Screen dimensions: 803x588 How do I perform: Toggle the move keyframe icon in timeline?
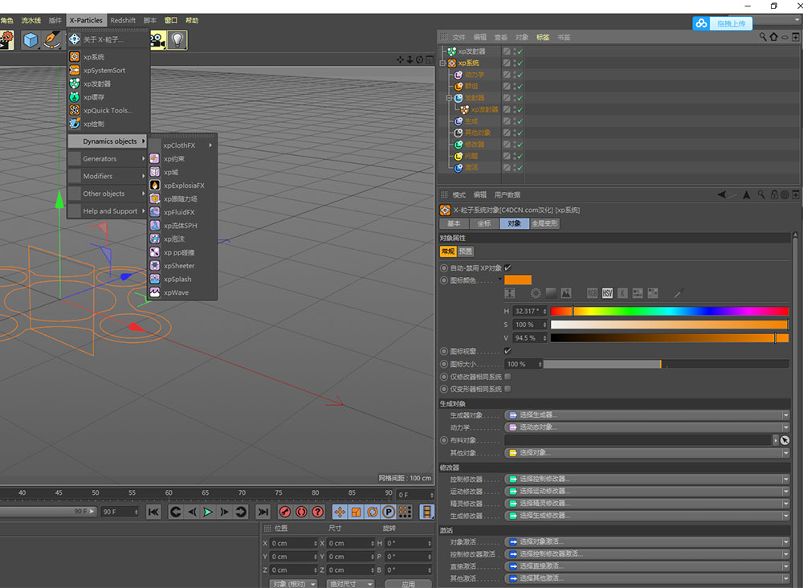340,512
